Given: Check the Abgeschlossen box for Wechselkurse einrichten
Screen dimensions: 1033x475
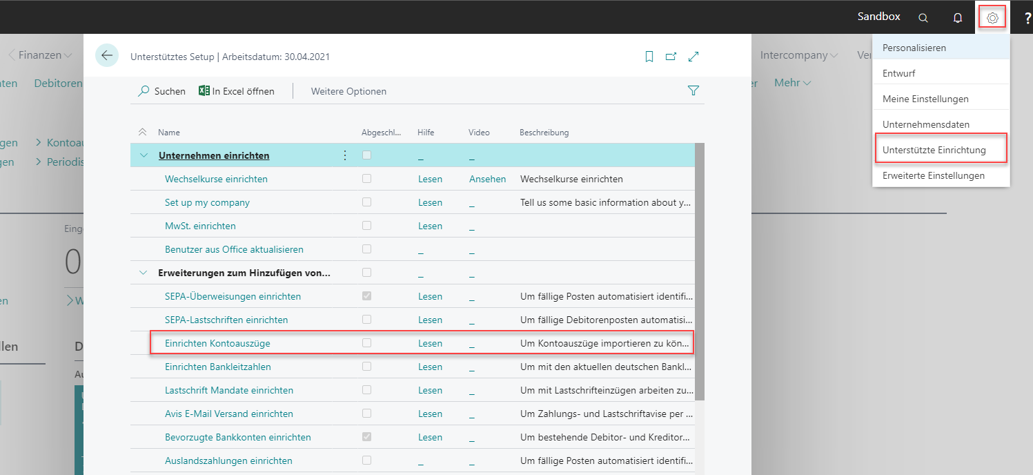Looking at the screenshot, I should pyautogui.click(x=366, y=179).
